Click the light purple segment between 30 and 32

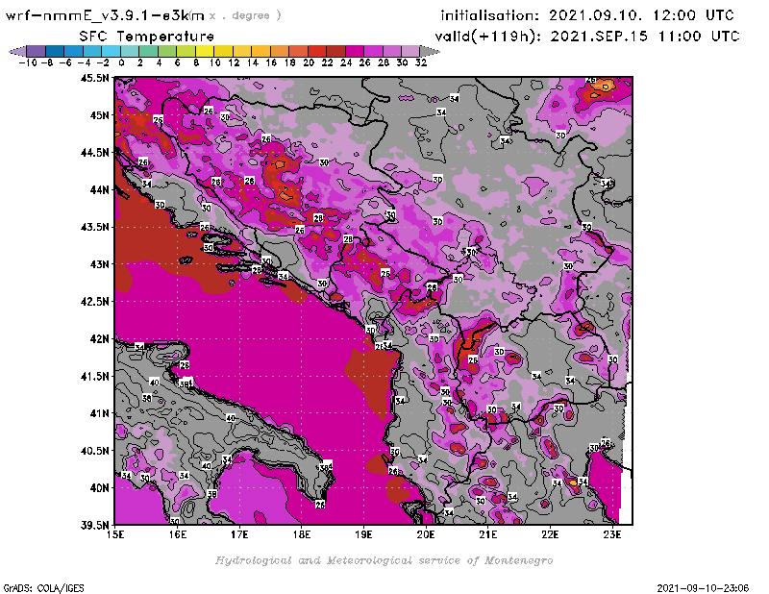[x=410, y=51]
